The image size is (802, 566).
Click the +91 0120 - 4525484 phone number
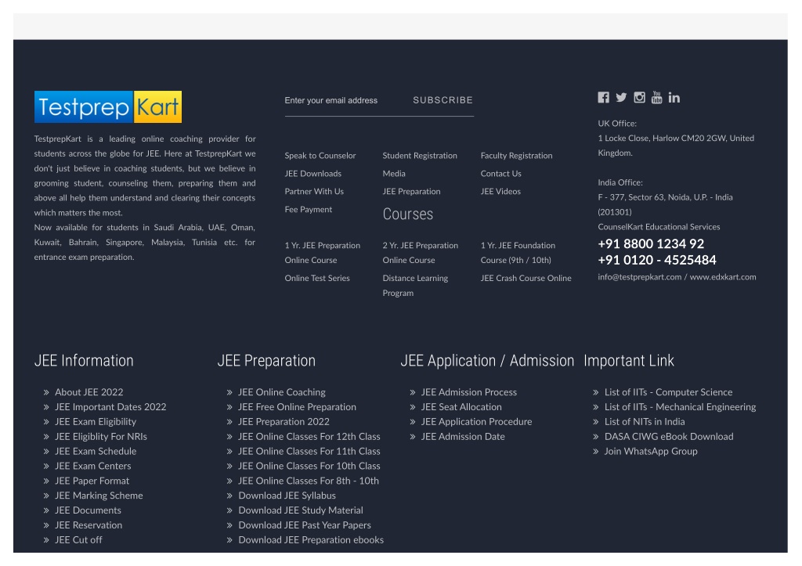[657, 260]
